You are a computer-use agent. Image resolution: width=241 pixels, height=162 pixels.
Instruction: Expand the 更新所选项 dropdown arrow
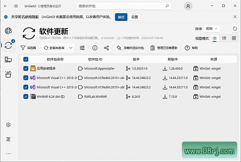71,48
